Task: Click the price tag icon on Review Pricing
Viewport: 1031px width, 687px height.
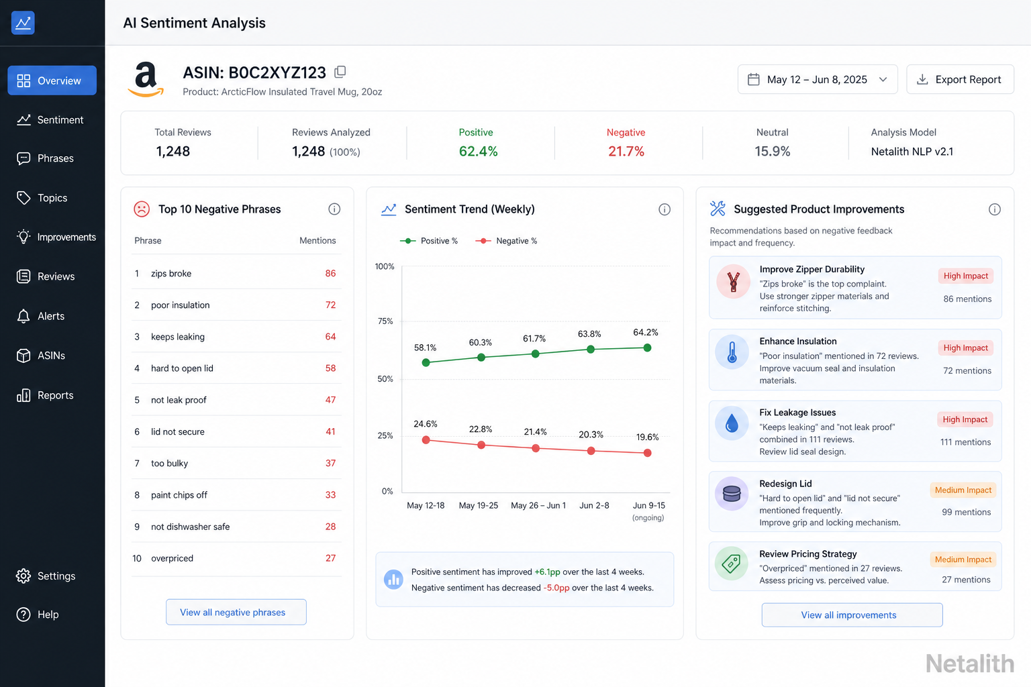Action: click(x=732, y=564)
